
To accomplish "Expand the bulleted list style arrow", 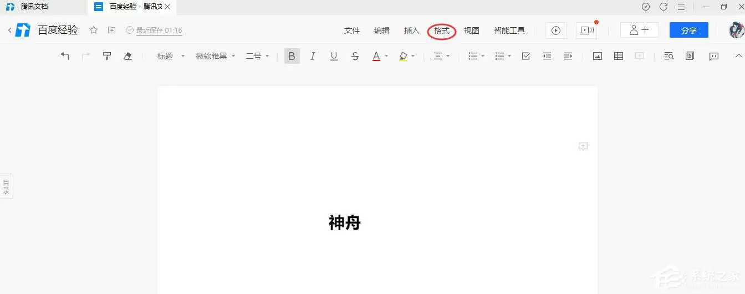I will (483, 56).
